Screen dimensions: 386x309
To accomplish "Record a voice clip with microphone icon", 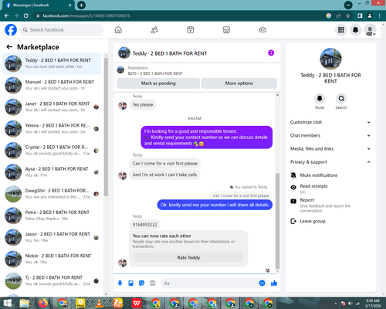I will point(120,284).
